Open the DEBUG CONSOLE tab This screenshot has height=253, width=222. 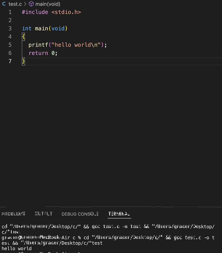point(80,214)
